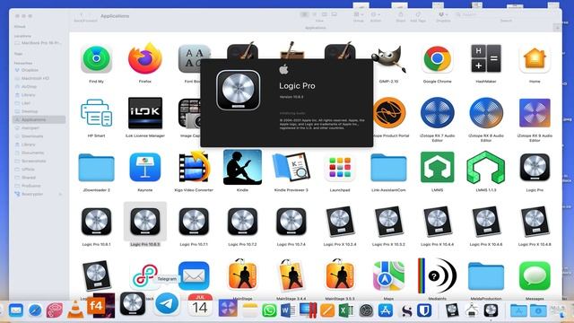Image resolution: width=574 pixels, height=323 pixels.
Task: Select the Logic Pro X 10.4.8 icon
Action: 535,222
